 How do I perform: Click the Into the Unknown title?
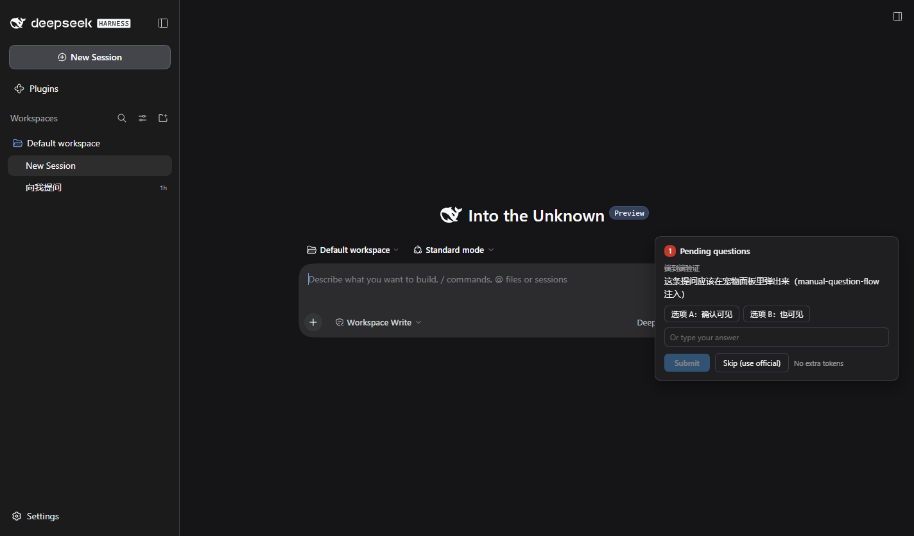click(537, 216)
